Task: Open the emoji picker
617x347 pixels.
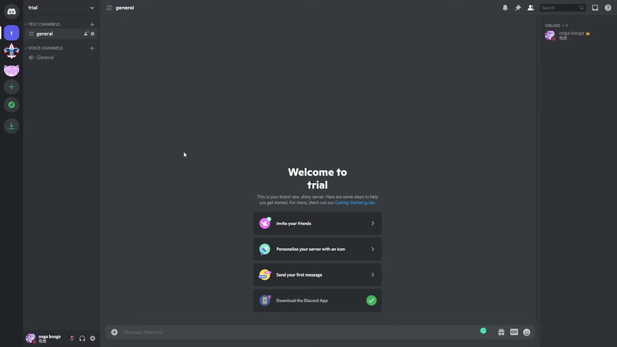Action: pos(526,332)
